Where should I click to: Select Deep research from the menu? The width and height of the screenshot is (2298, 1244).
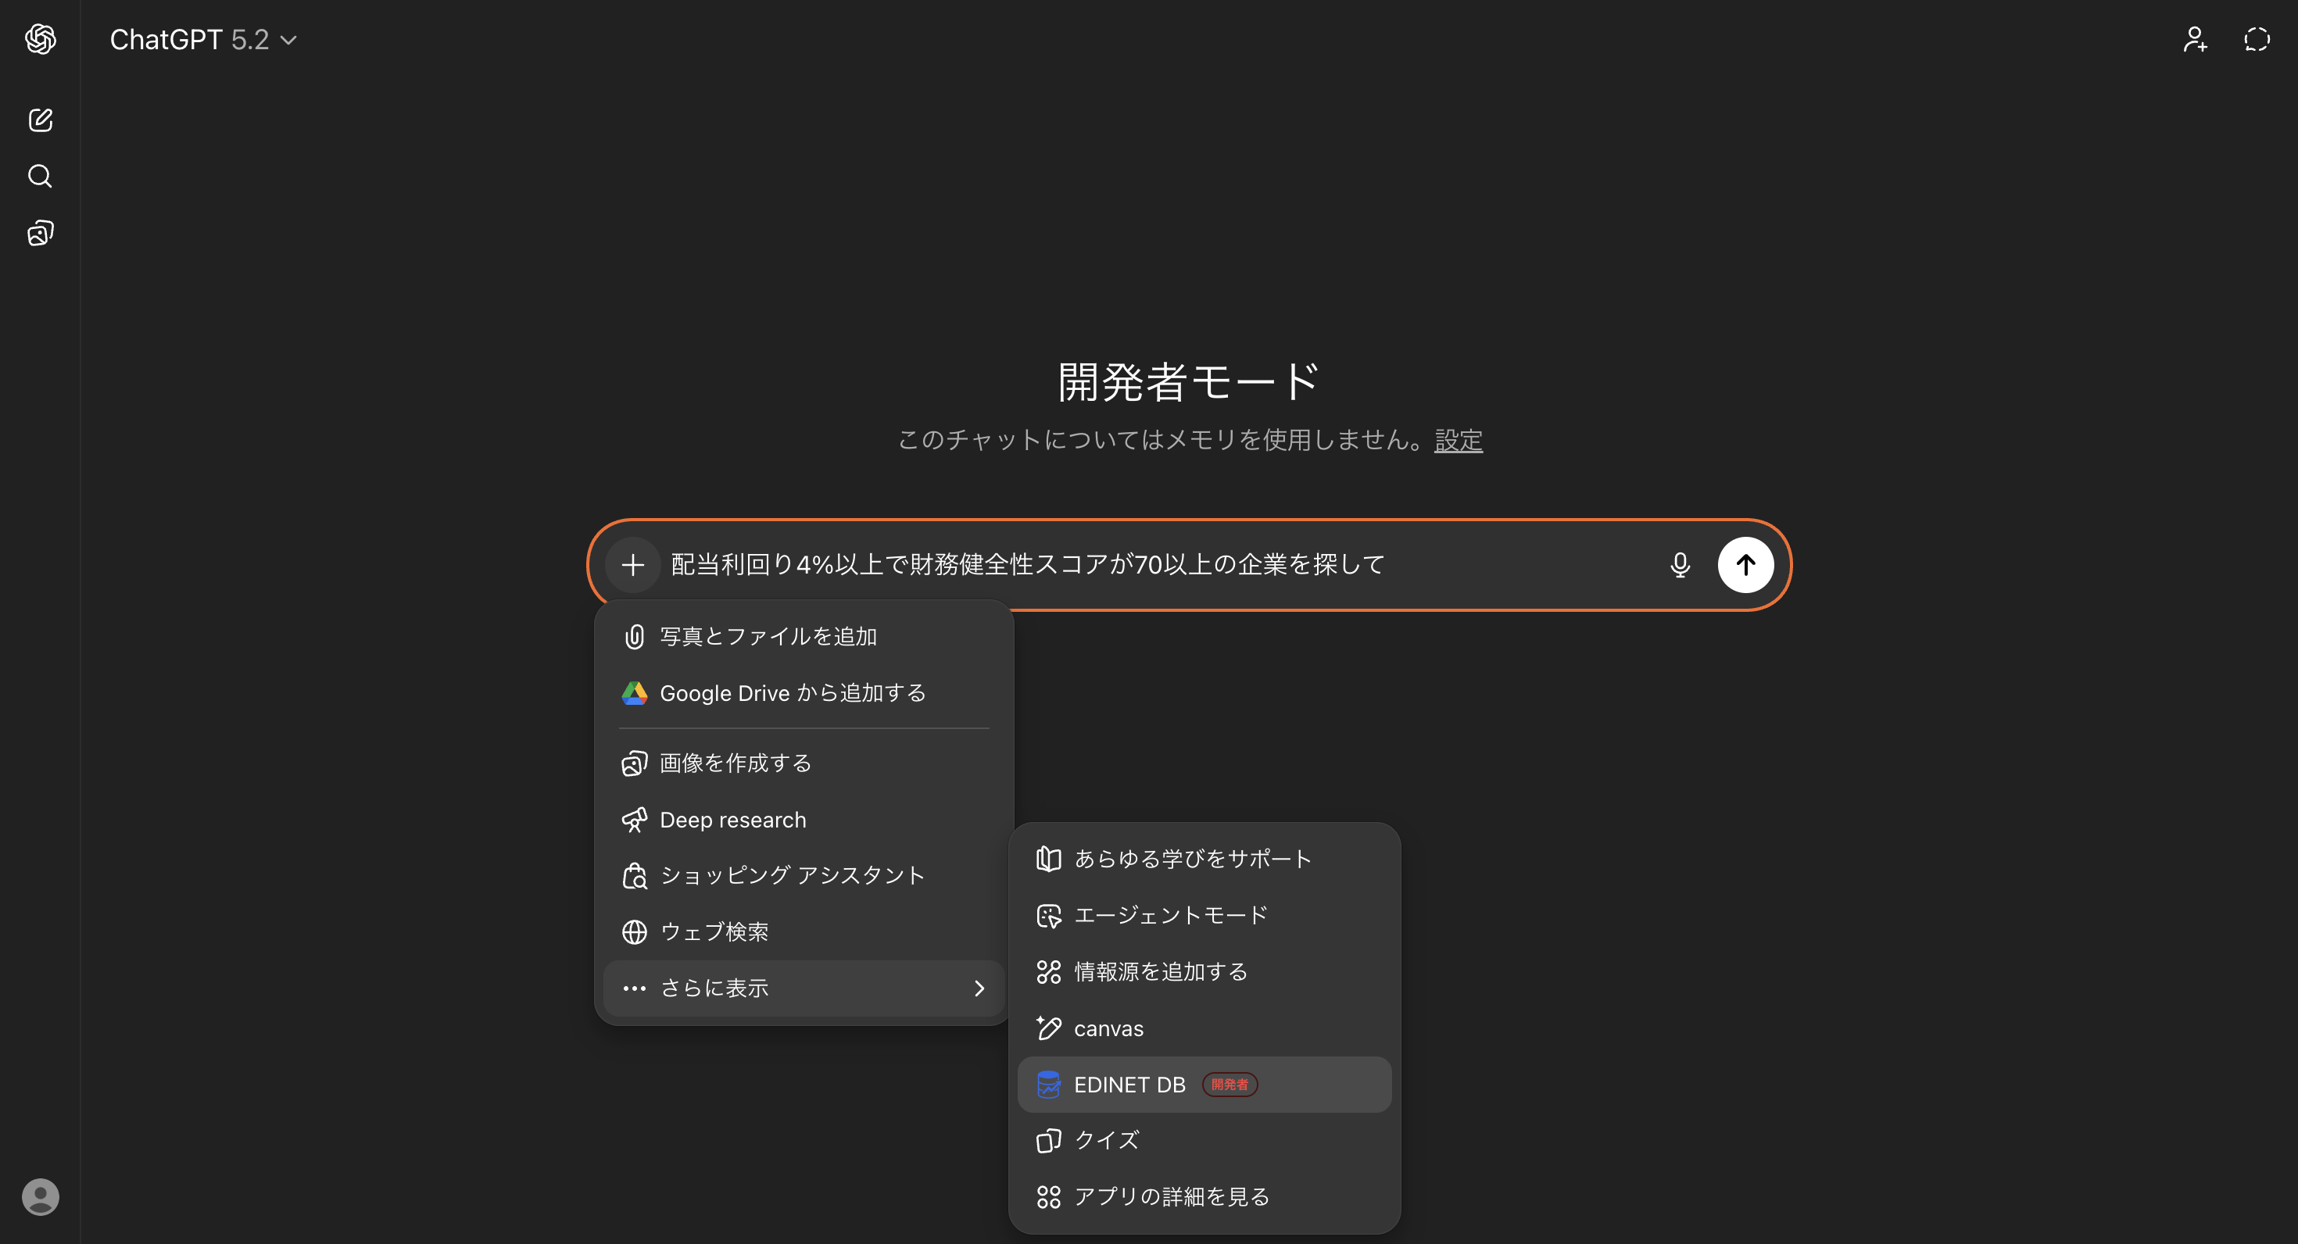(x=732, y=820)
